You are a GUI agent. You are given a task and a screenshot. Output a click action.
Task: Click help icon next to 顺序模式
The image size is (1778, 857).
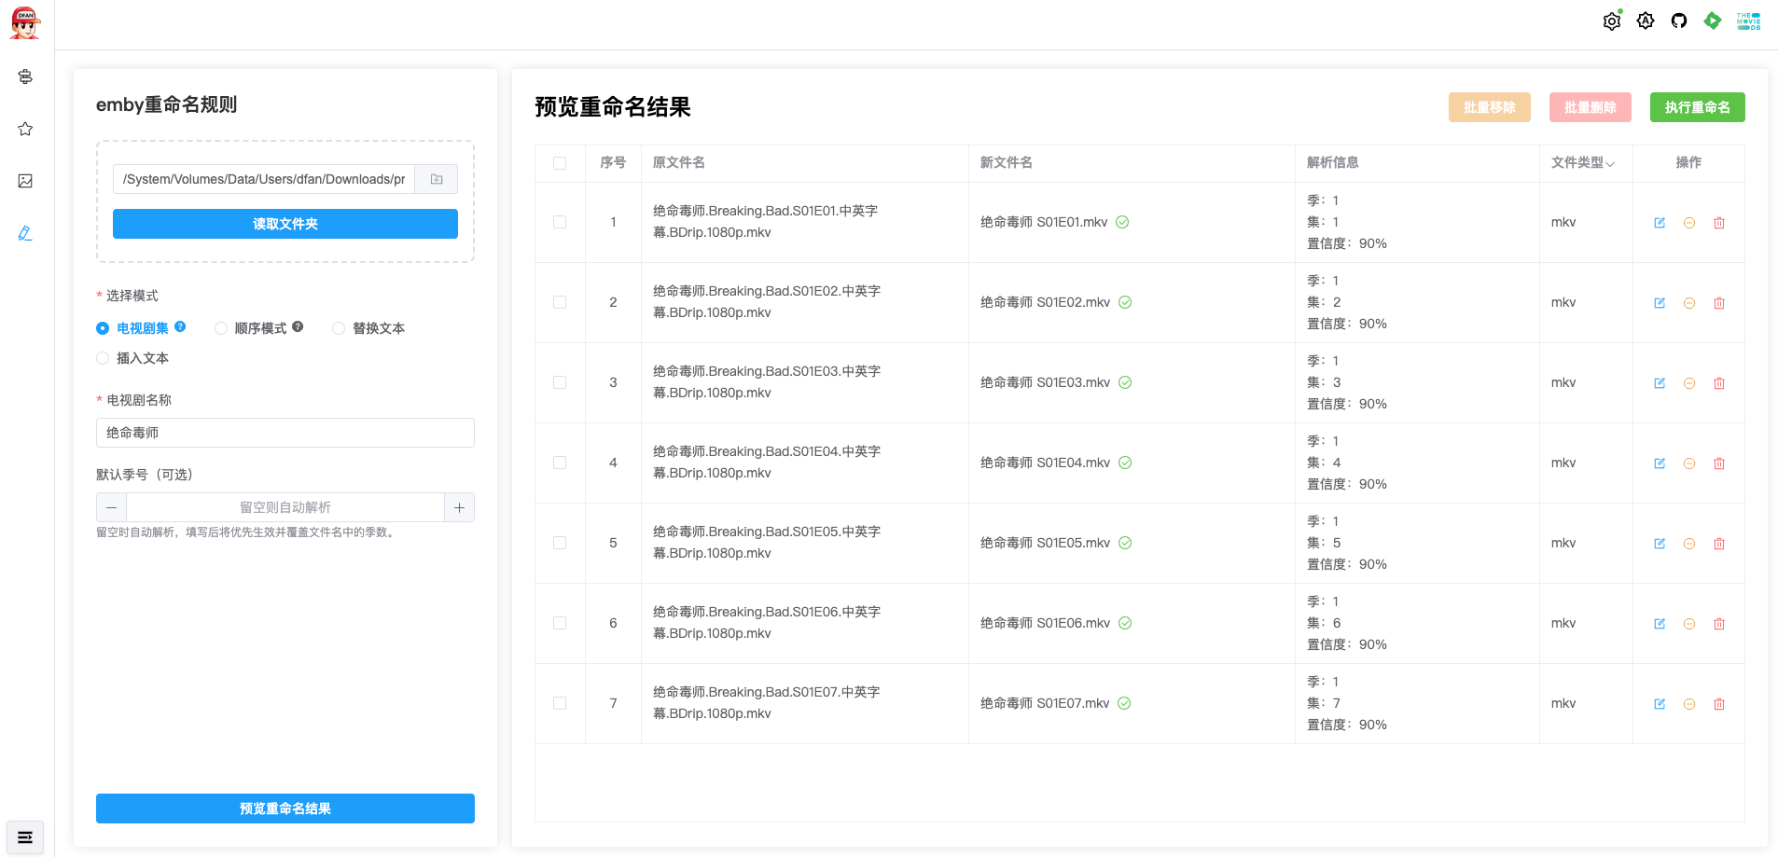tap(298, 326)
